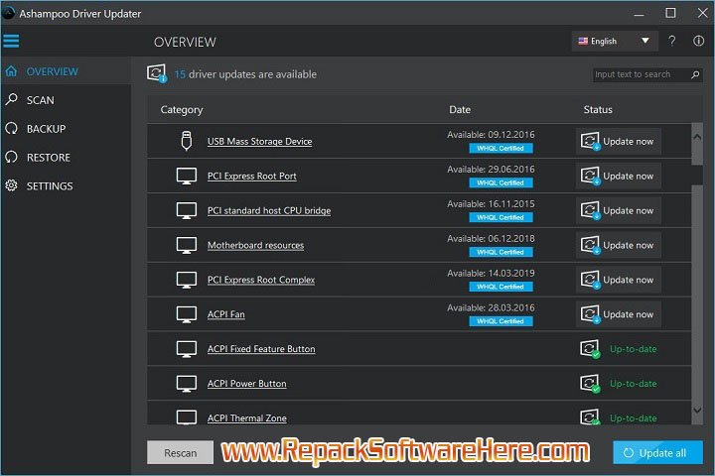Open PCI Express Root Complex link
This screenshot has width=715, height=476.
point(261,280)
